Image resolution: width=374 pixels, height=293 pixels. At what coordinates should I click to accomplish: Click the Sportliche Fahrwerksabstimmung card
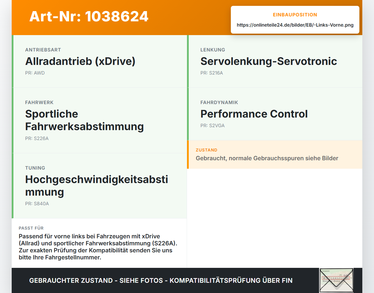tap(99, 120)
